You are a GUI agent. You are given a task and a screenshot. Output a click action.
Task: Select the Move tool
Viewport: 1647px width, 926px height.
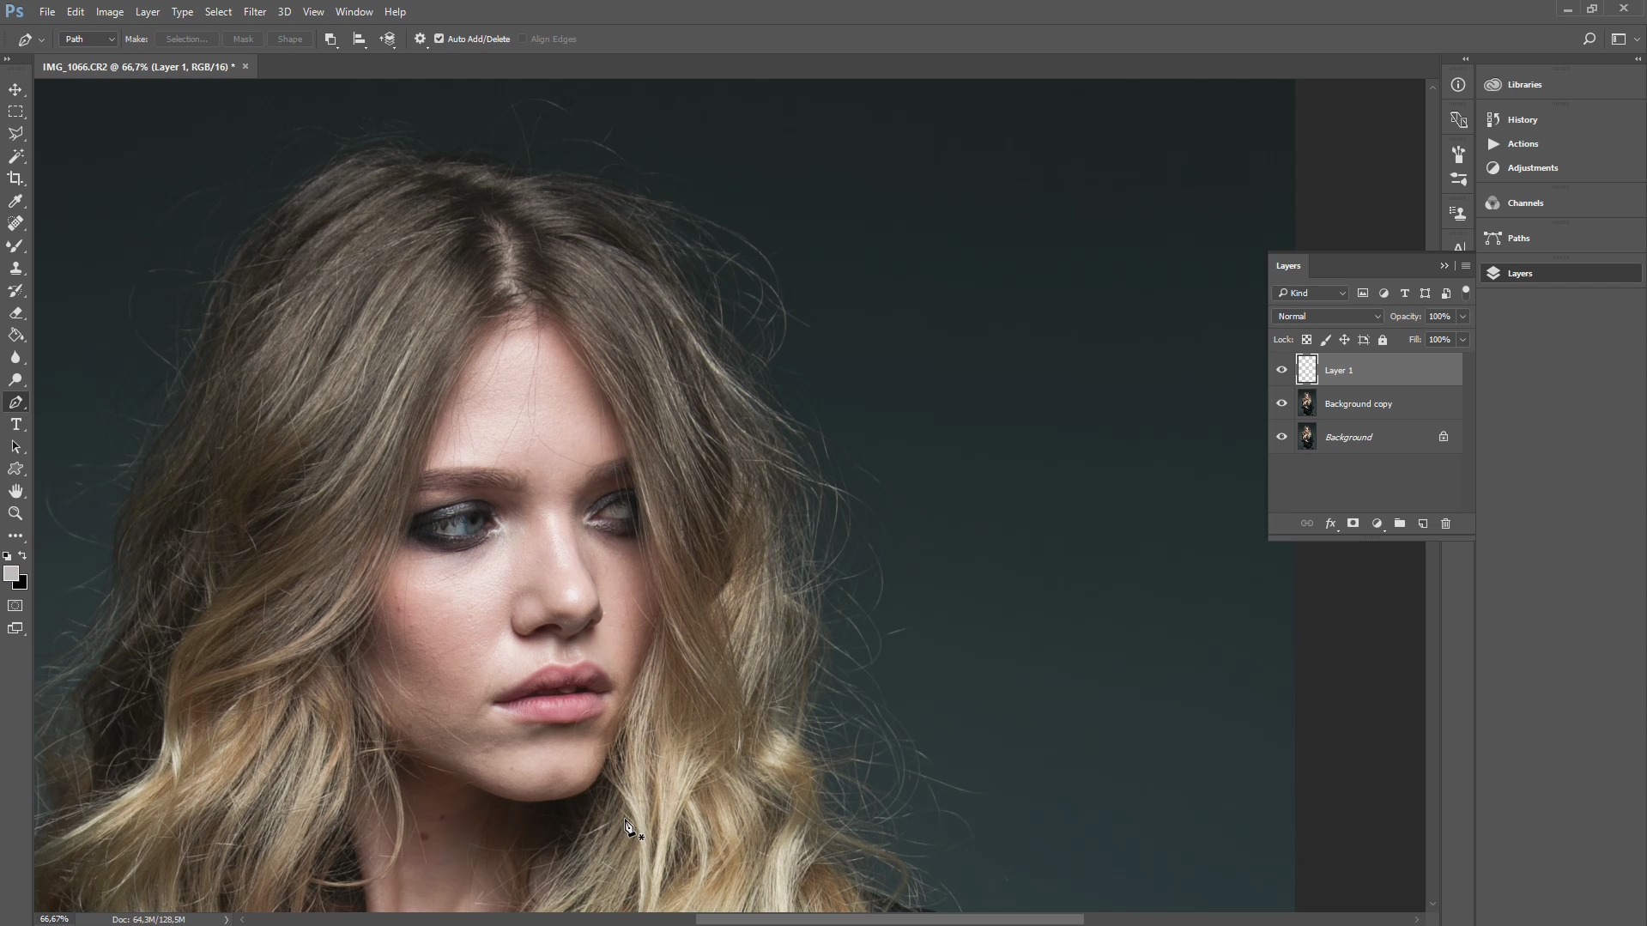15,89
